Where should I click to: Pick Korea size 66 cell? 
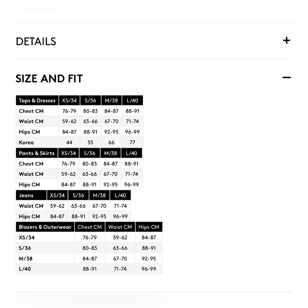coord(111,143)
